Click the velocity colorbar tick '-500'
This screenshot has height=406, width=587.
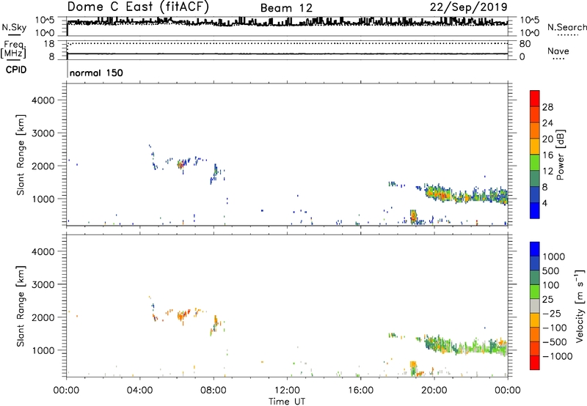[556, 342]
